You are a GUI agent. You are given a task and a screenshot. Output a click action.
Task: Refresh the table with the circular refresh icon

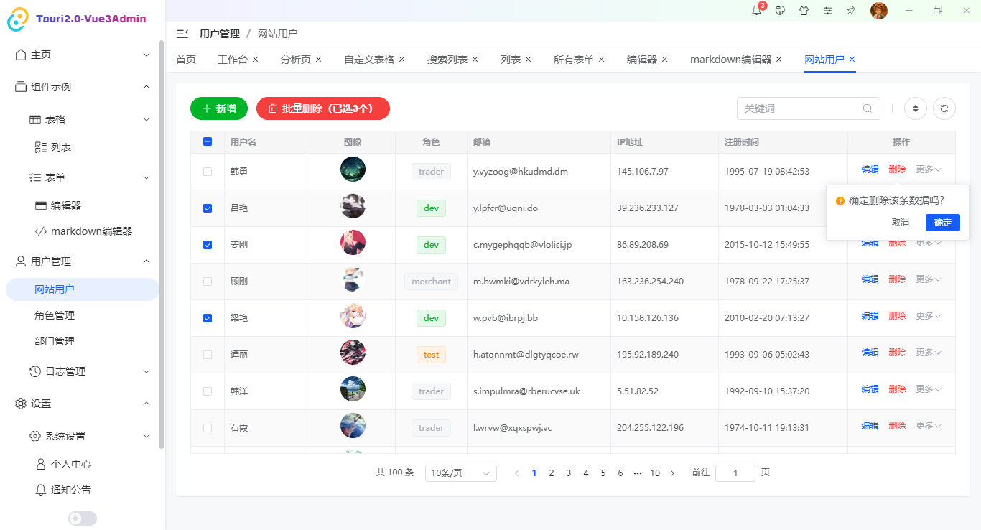[944, 108]
